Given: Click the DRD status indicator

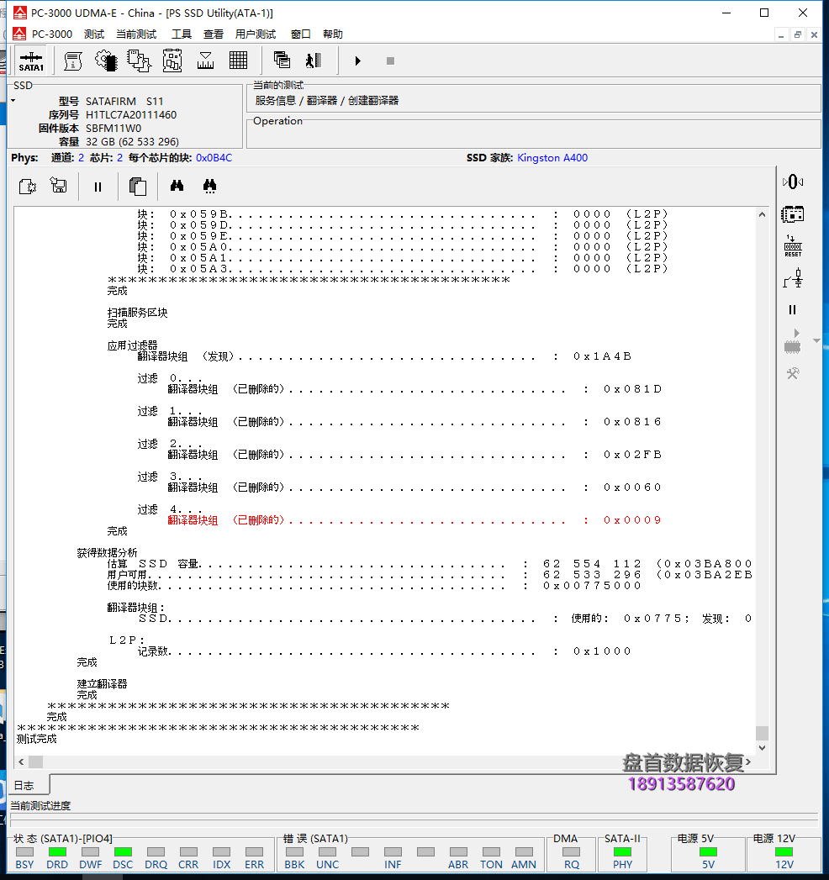Looking at the screenshot, I should tap(57, 852).
